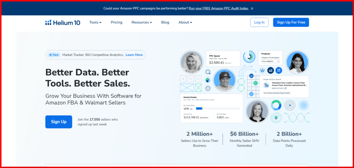Click the bar chart node atop grid
This screenshot has height=168, width=354.
(x=251, y=76)
